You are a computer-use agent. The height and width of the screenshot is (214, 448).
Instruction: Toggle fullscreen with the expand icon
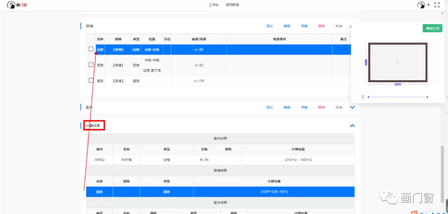point(437,5)
